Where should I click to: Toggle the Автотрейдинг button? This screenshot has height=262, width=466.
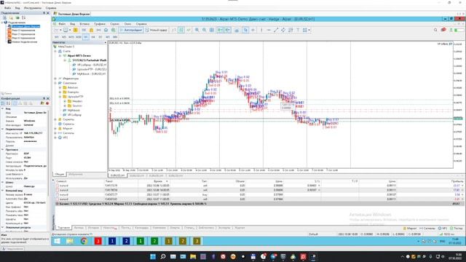131,30
